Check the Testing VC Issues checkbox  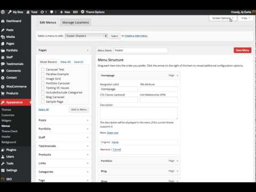click(43, 88)
